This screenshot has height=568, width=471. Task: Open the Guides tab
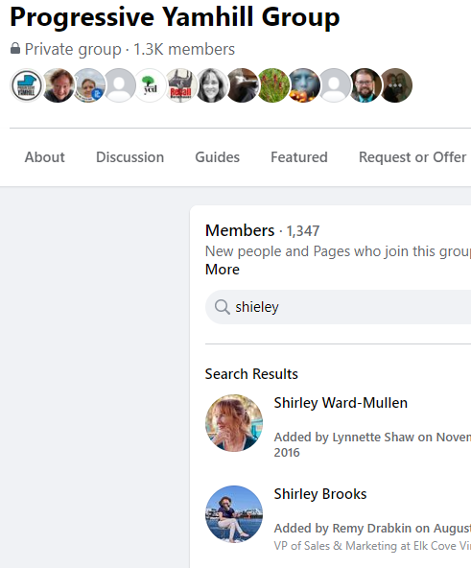pos(218,157)
